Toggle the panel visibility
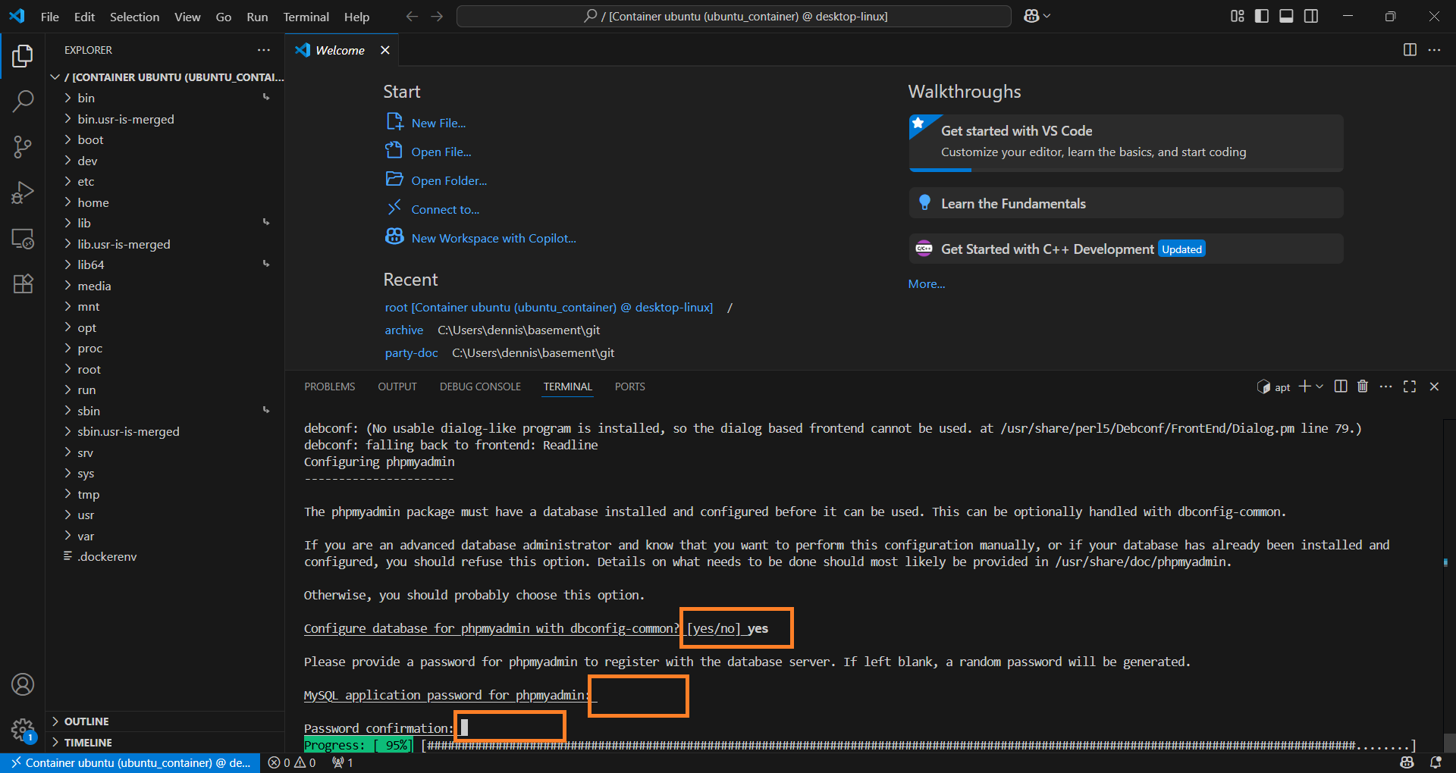Image resolution: width=1456 pixels, height=773 pixels. (1285, 16)
